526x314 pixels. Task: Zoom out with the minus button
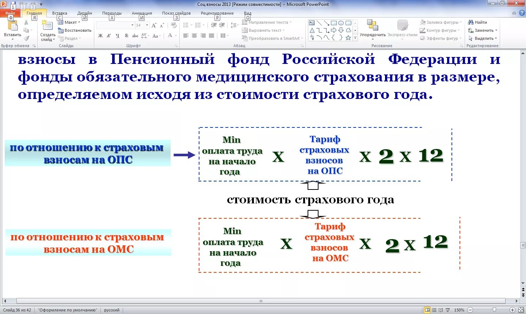pos(470,310)
